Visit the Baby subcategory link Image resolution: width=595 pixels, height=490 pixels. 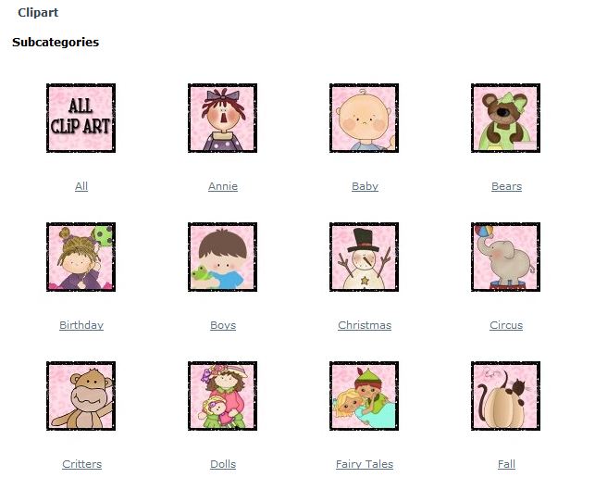(x=365, y=186)
